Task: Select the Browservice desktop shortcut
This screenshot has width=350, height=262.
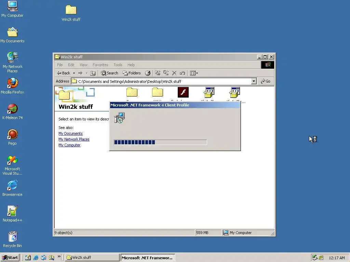Action: coord(12,188)
